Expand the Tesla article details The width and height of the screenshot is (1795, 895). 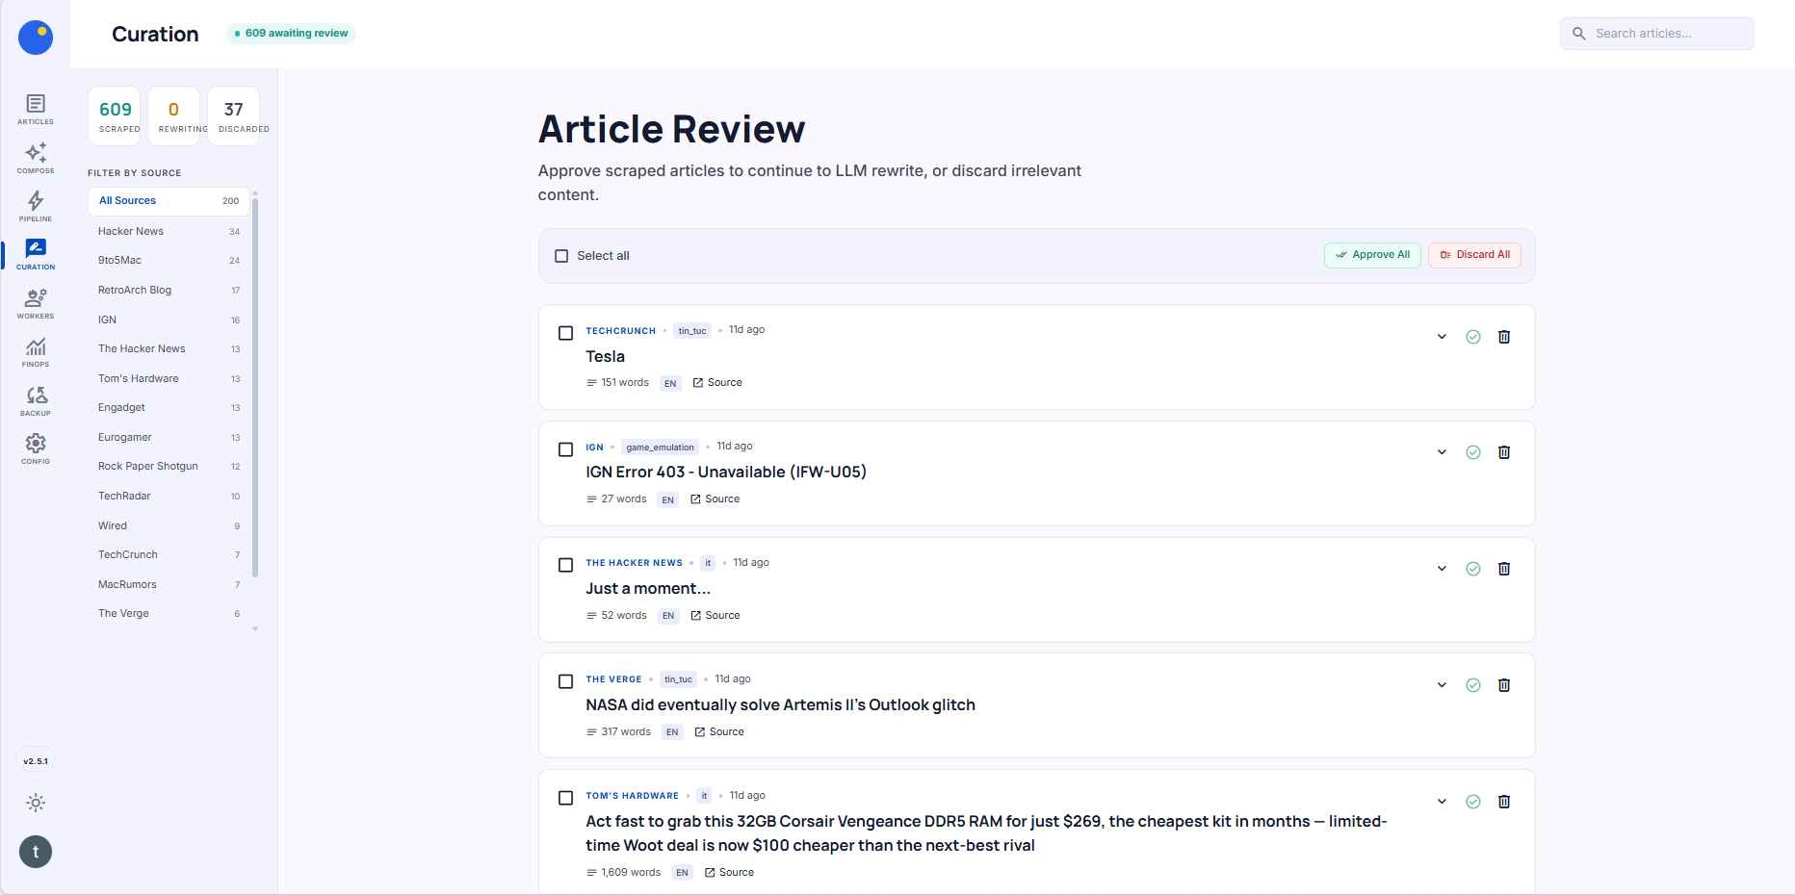(1442, 337)
